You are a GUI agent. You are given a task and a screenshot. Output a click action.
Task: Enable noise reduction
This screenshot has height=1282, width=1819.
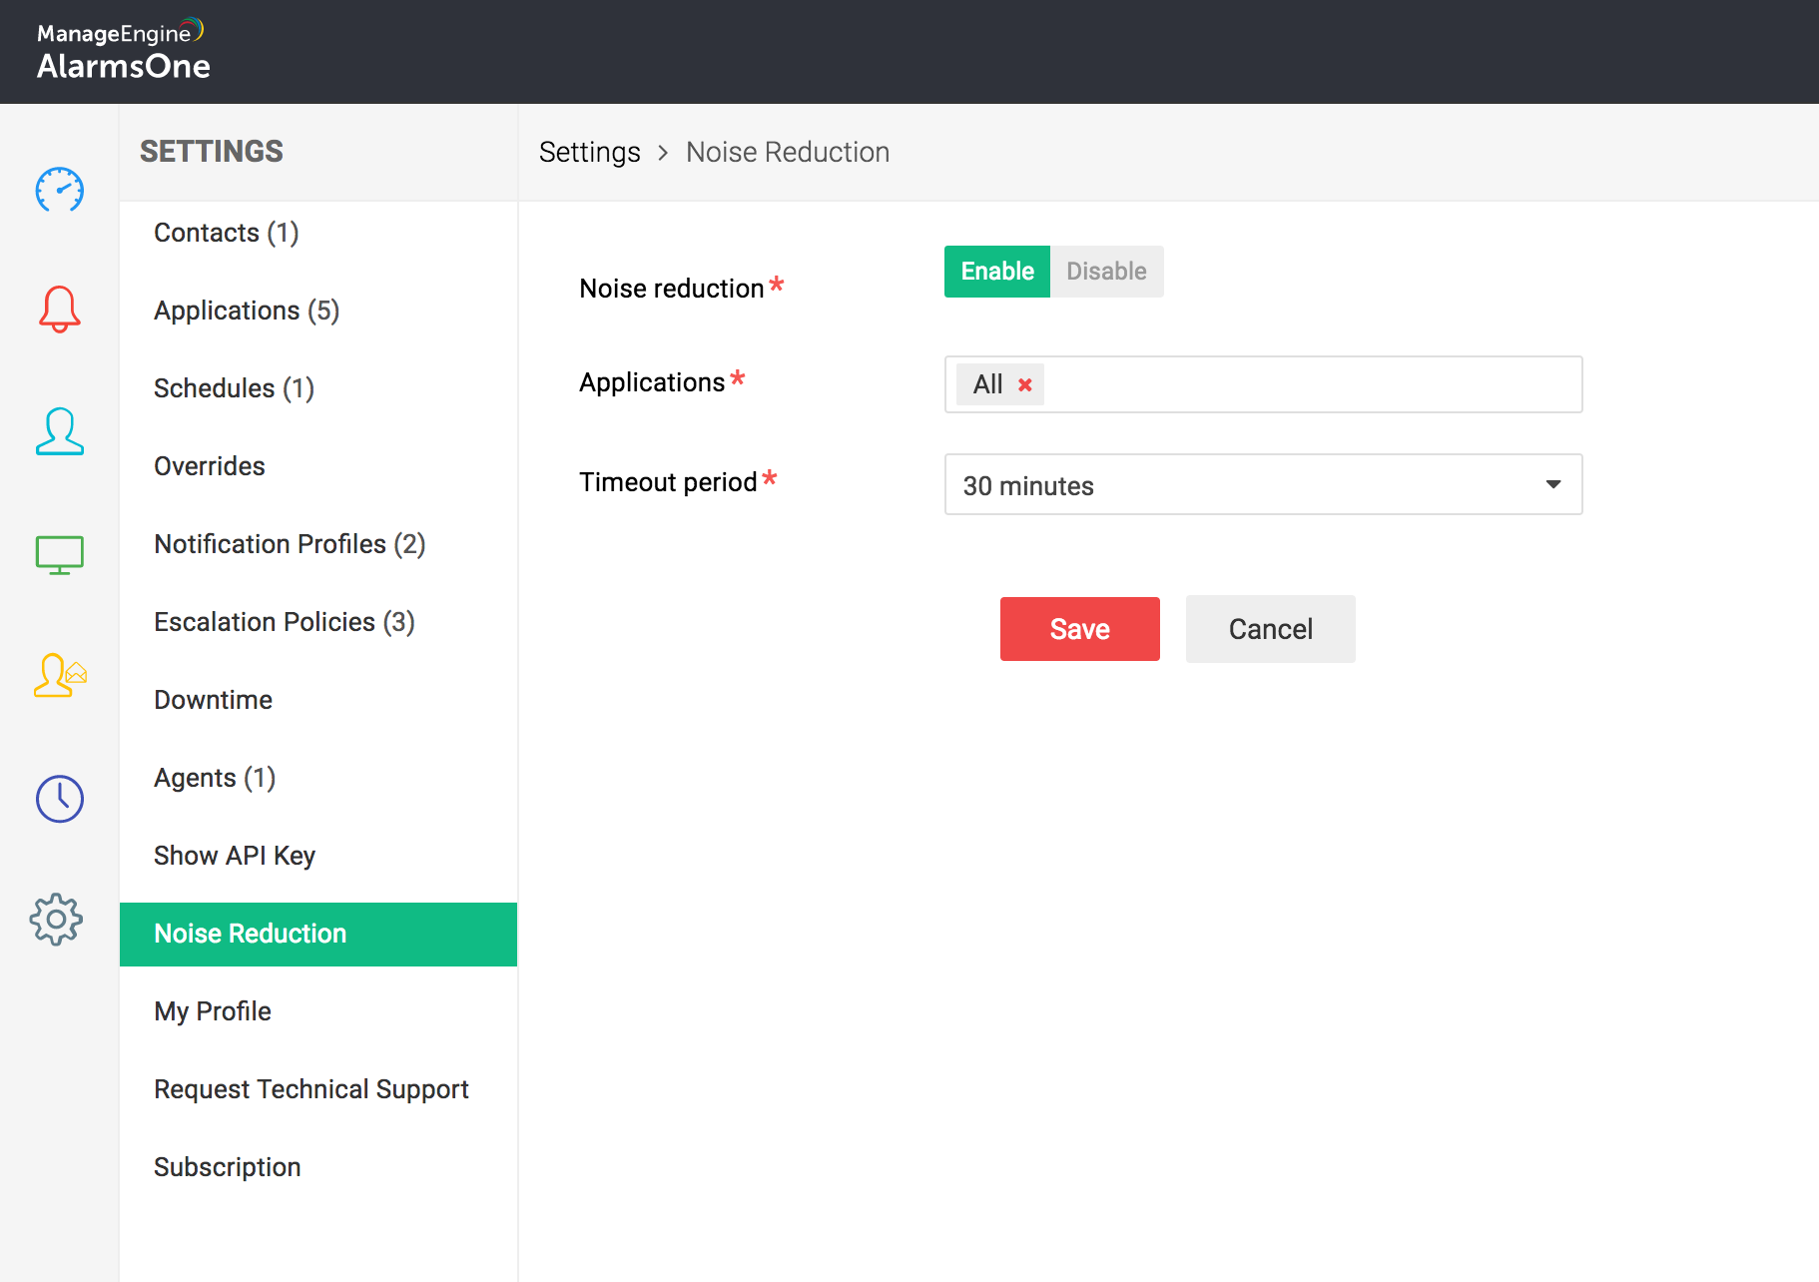997,272
